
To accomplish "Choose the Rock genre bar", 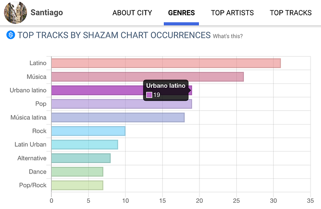I will point(88,131).
